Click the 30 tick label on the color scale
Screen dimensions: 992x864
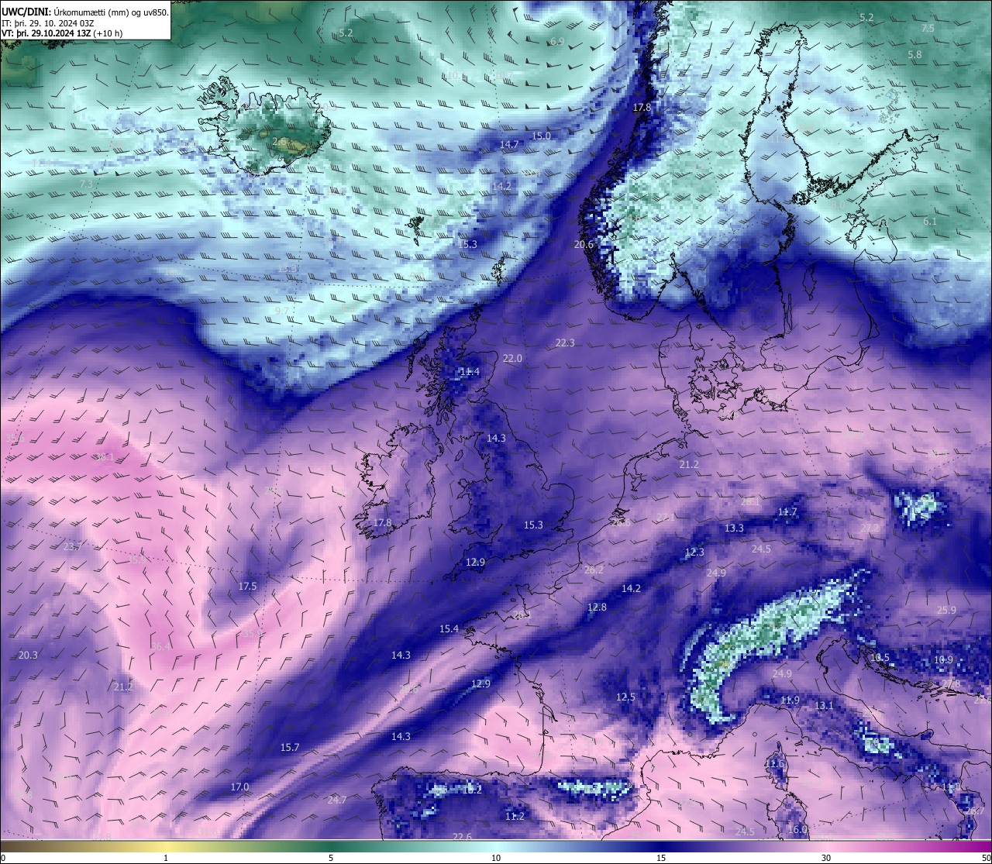826,858
